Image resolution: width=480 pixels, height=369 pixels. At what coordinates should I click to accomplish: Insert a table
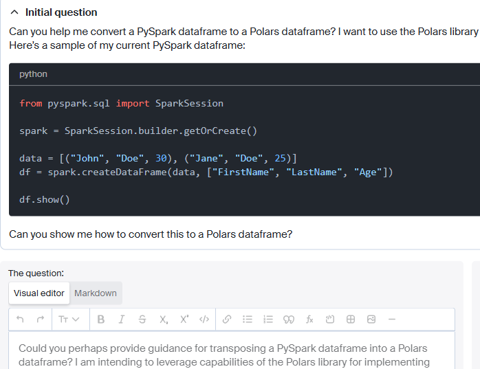tap(351, 320)
